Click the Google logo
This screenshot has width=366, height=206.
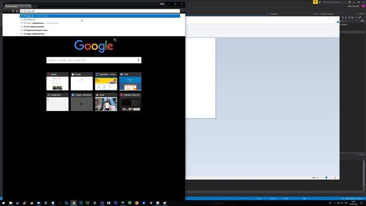click(94, 46)
